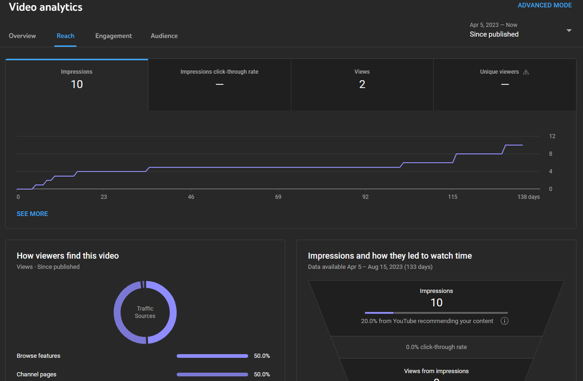This screenshot has width=583, height=381.
Task: Click the Channel pages row label
Action: pos(36,374)
